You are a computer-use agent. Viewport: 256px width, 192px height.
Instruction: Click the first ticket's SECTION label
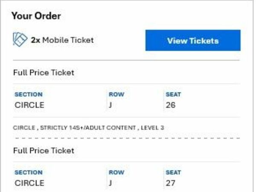coord(29,94)
